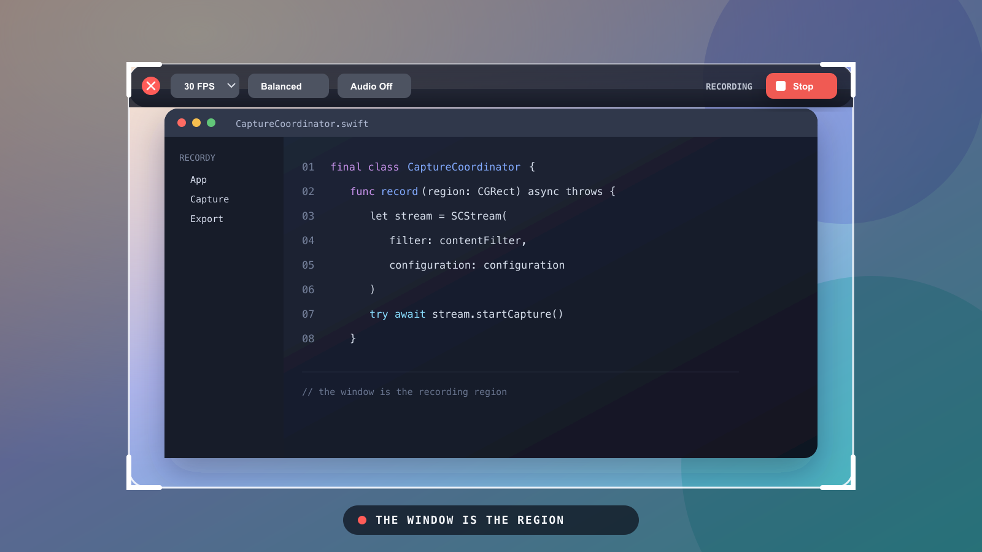Screen dimensions: 982x552
Task: Click "filter: contentFilter," on line 04
Action: click(x=458, y=240)
